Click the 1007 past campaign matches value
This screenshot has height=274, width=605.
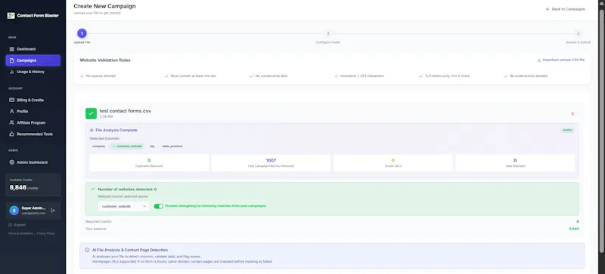click(x=271, y=160)
